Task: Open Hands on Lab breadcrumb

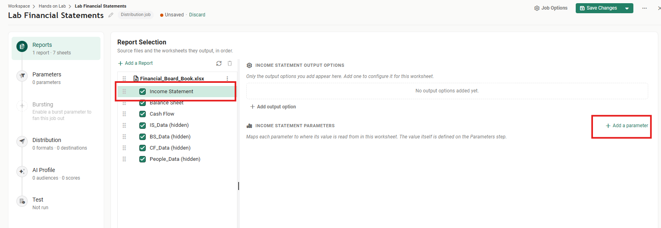Action: [x=52, y=6]
